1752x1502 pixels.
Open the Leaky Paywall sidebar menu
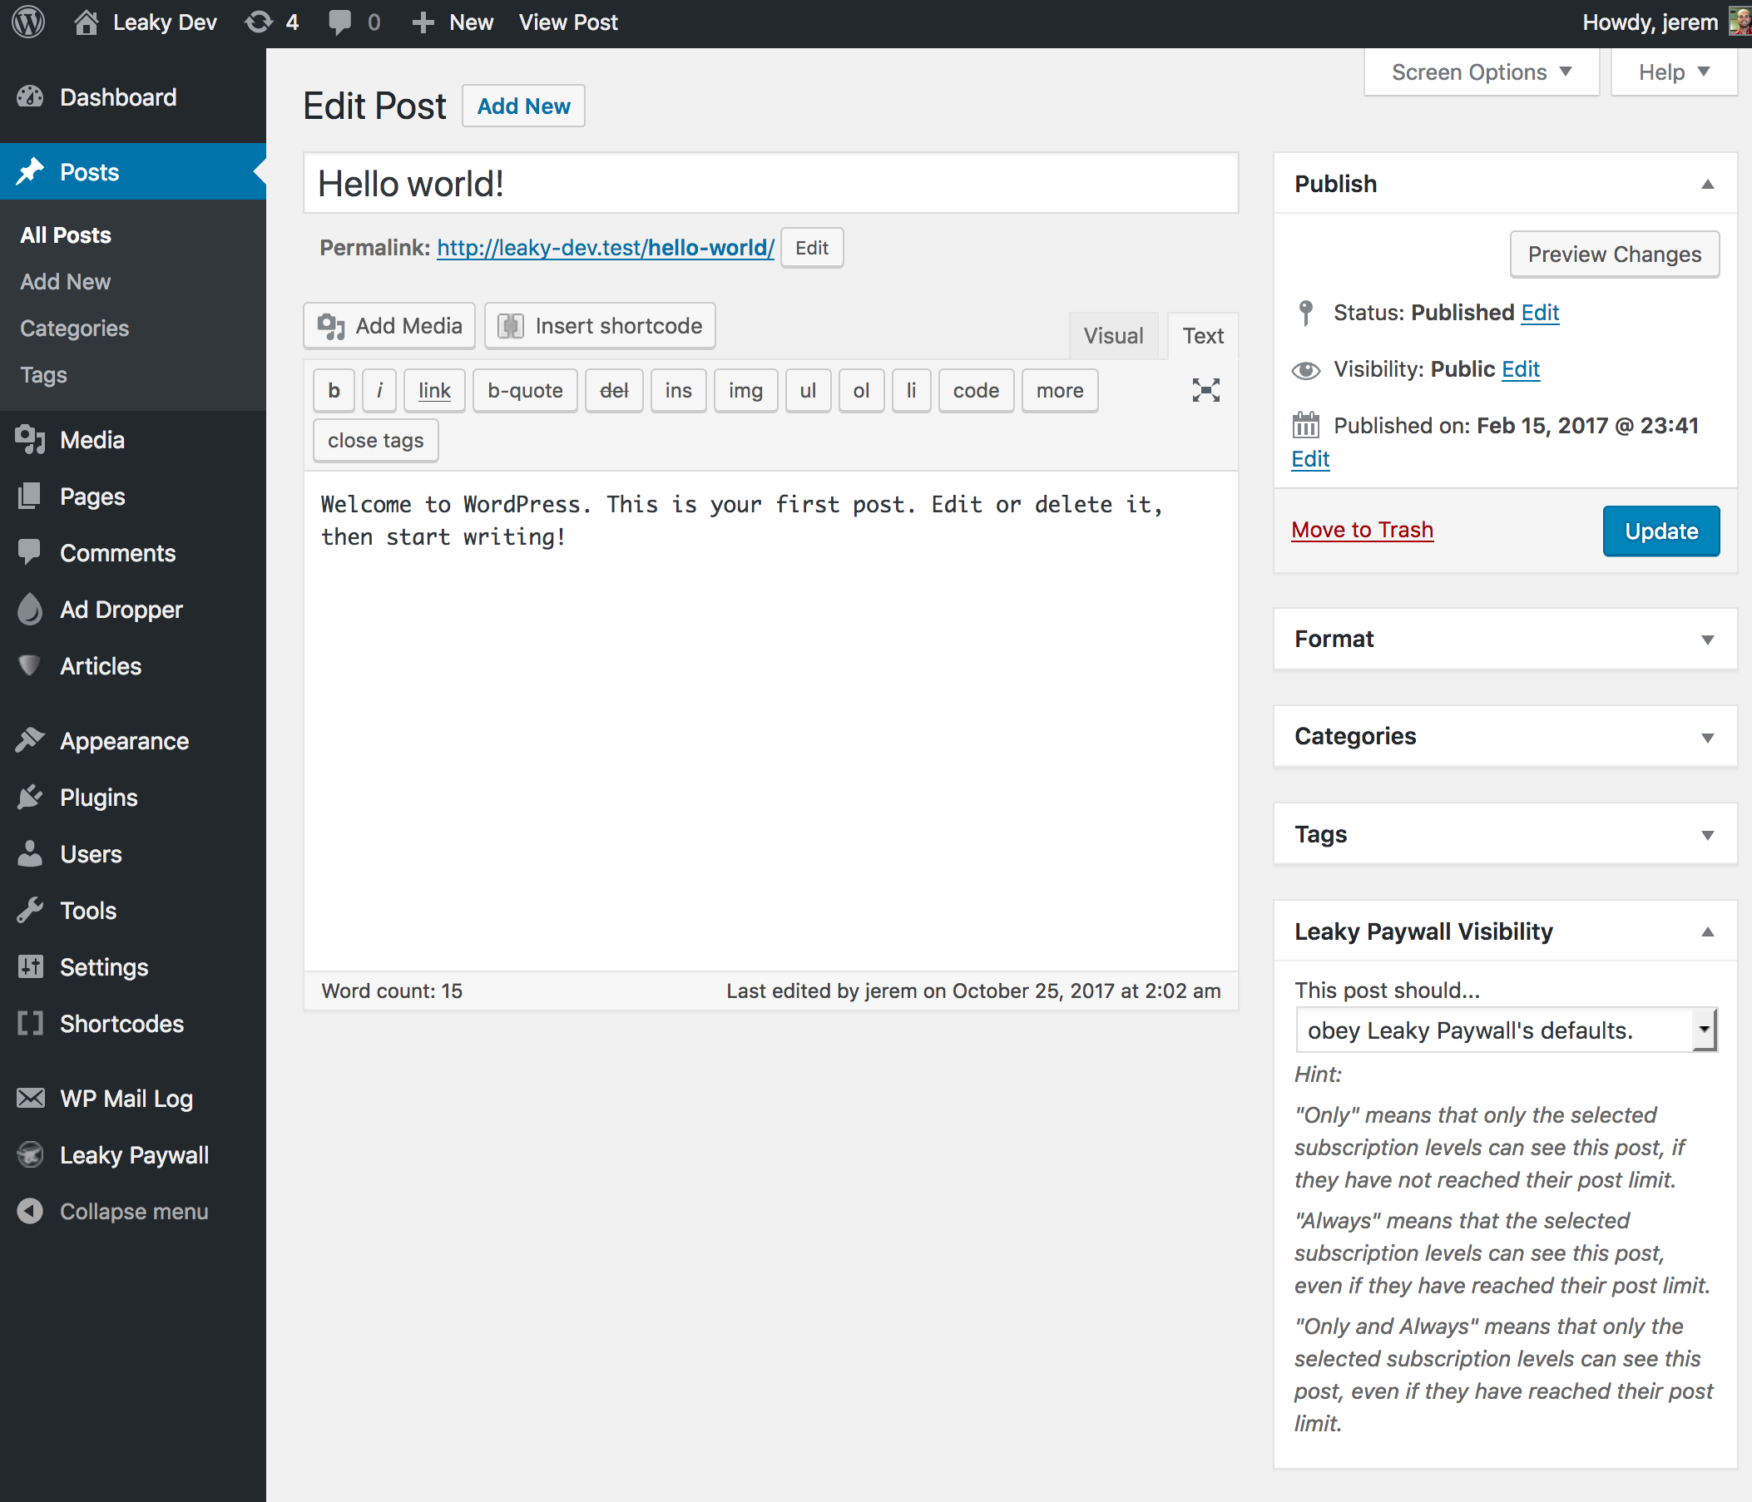[x=134, y=1154]
